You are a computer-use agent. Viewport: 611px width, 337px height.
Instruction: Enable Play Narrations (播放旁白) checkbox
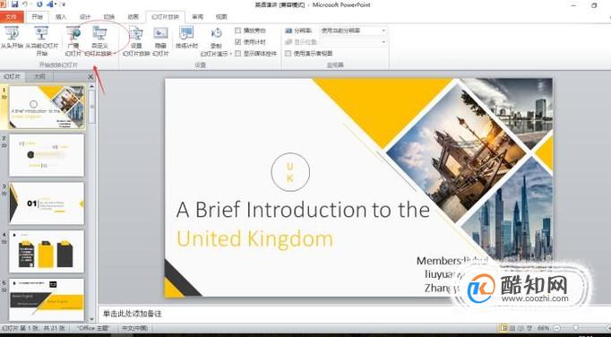pos(238,30)
